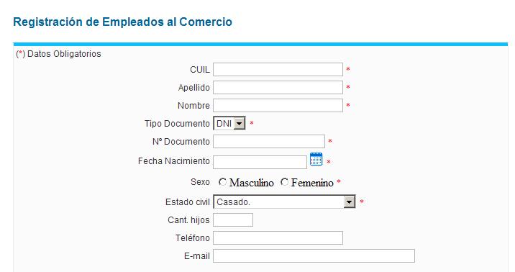Screen dimensions: 515x272
Task: Click the Casado. selected value
Action: [x=234, y=202]
